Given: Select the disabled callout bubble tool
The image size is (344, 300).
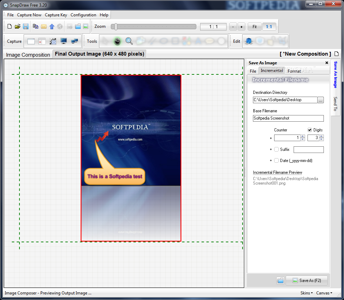Looking at the screenshot, I should coord(210,41).
